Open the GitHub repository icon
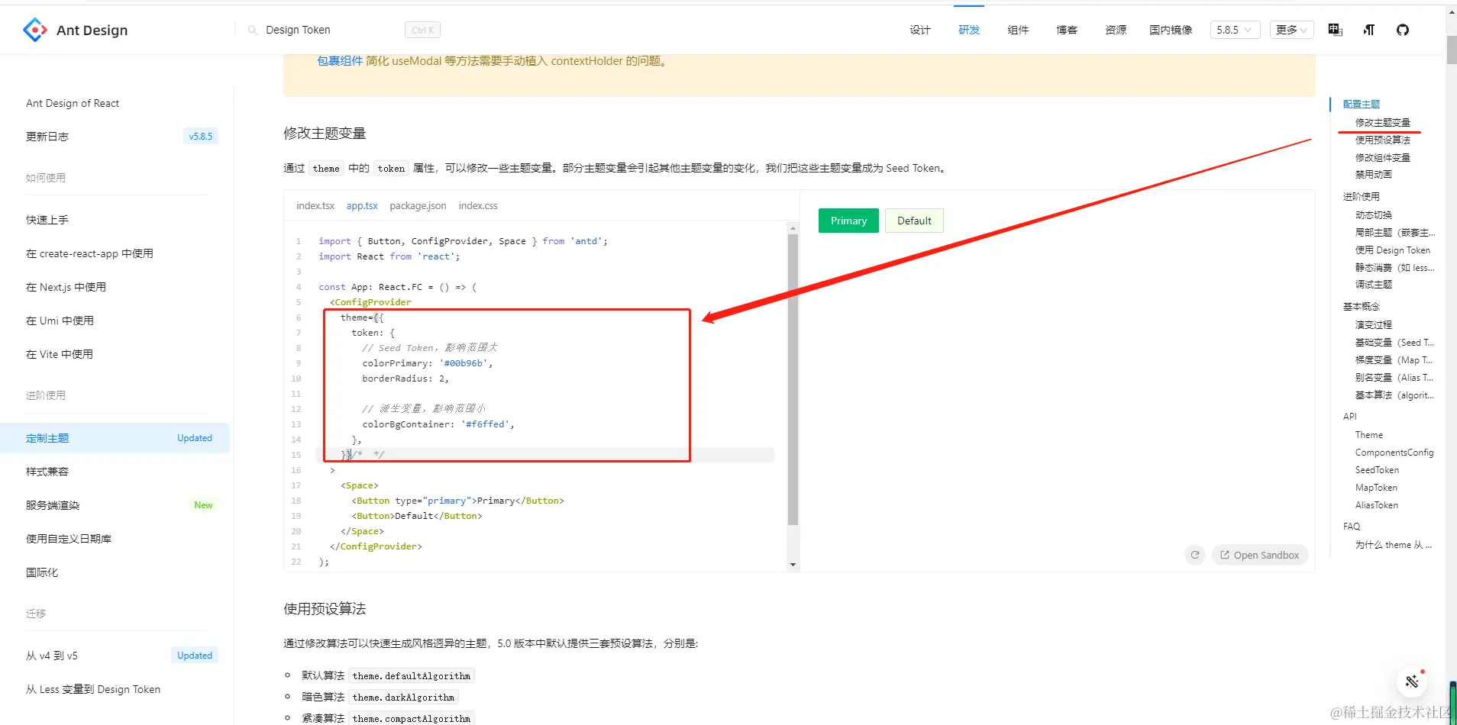This screenshot has height=725, width=1457. (1403, 30)
